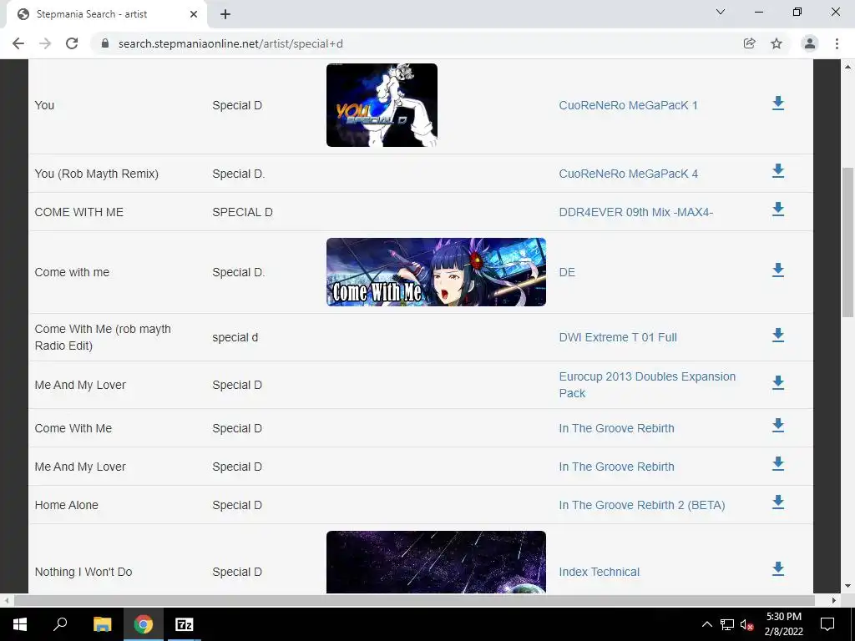Image resolution: width=855 pixels, height=641 pixels.
Task: Show hidden system tray icons
Action: (x=706, y=624)
